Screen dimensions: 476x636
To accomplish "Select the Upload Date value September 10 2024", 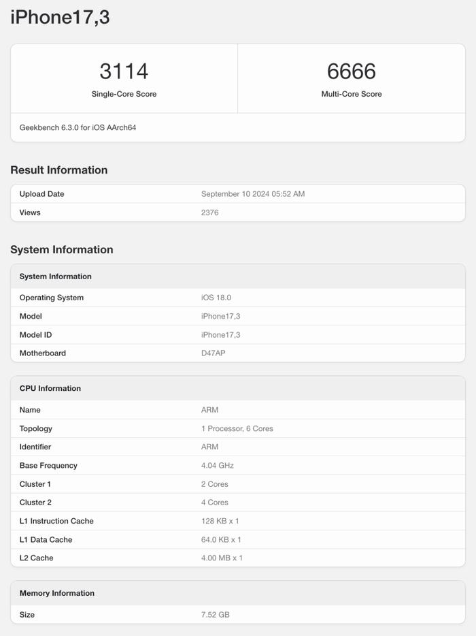I will [x=253, y=194].
